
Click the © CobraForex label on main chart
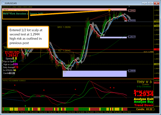tap(12, 50)
